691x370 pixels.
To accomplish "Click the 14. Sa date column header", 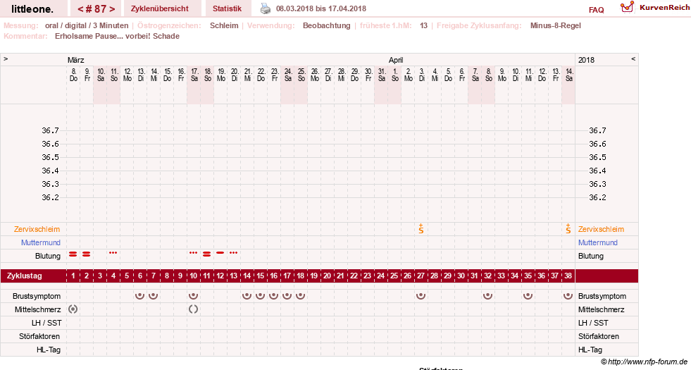I will pos(569,75).
